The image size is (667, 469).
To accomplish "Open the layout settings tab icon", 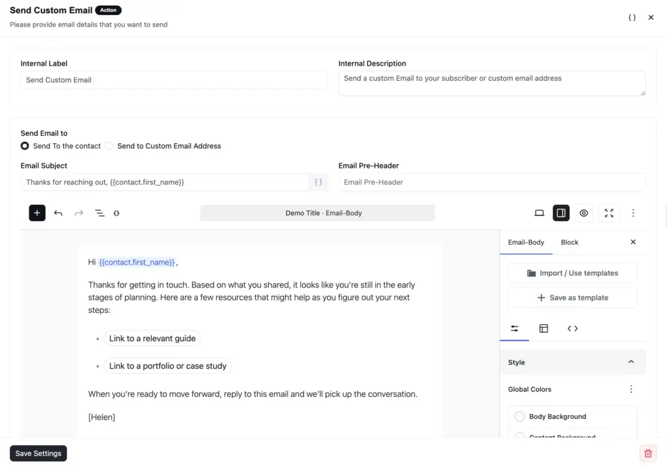I will 543,328.
